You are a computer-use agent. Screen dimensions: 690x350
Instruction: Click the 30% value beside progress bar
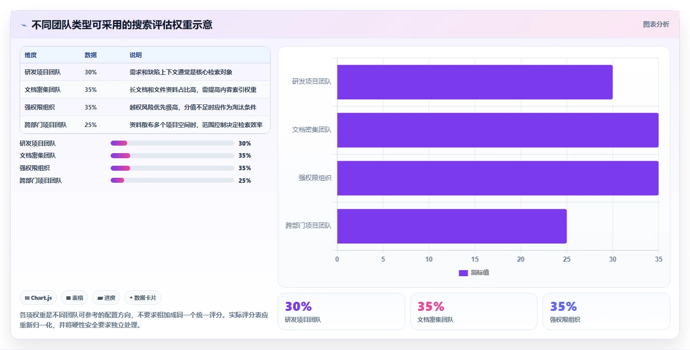pos(245,143)
